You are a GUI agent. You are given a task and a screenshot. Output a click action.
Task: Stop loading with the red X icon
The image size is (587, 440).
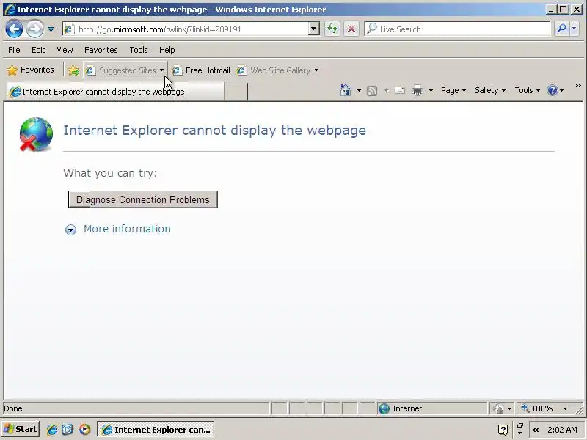pos(351,29)
